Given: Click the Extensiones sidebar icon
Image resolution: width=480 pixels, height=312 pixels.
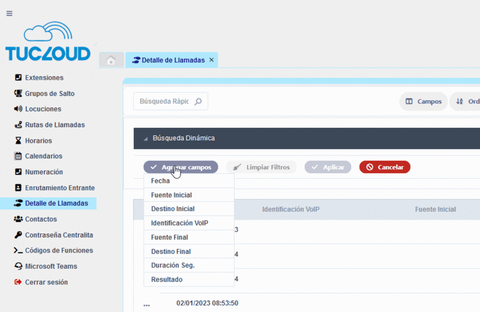Looking at the screenshot, I should pyautogui.click(x=18, y=77).
